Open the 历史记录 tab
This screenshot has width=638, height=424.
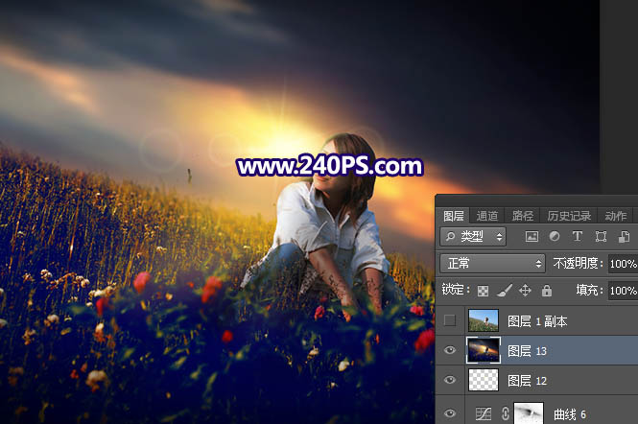click(x=569, y=216)
